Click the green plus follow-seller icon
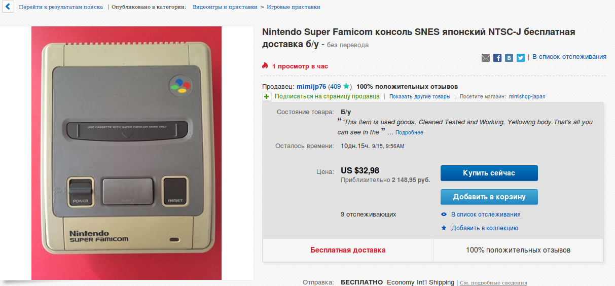Viewport: 615px width, 286px height. tap(267, 96)
